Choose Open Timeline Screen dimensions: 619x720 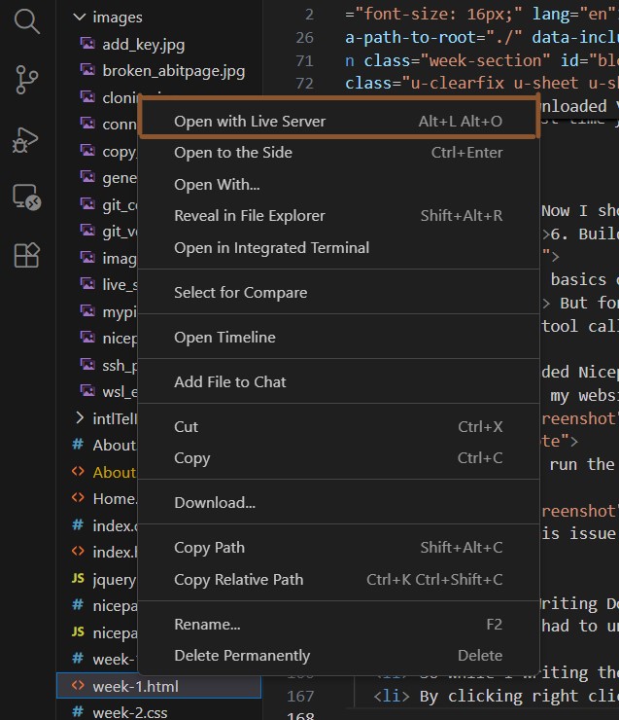pyautogui.click(x=338, y=337)
